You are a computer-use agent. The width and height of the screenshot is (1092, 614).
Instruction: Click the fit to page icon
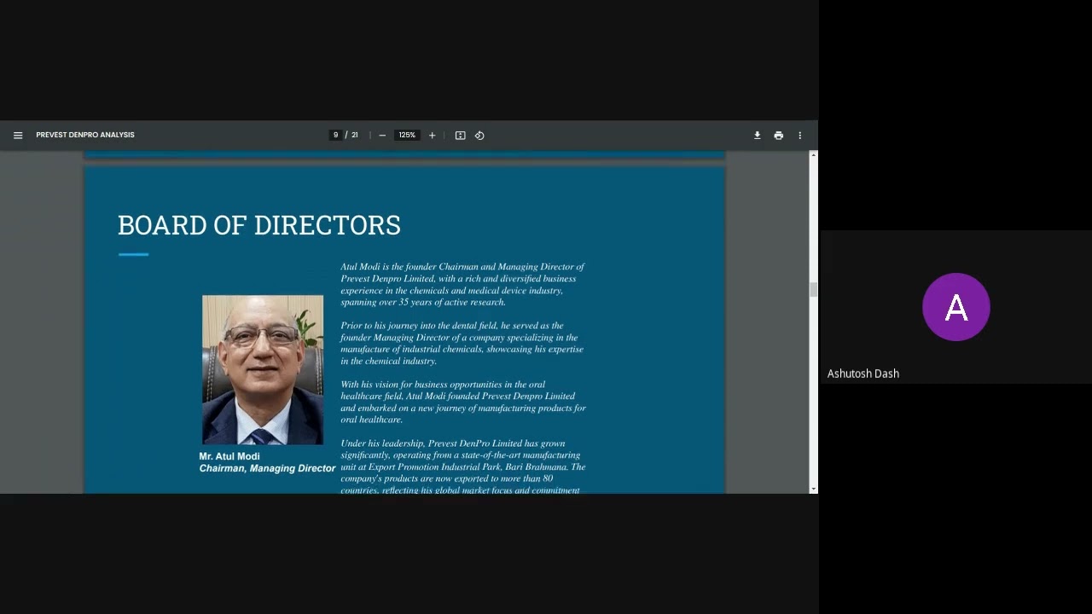(460, 135)
